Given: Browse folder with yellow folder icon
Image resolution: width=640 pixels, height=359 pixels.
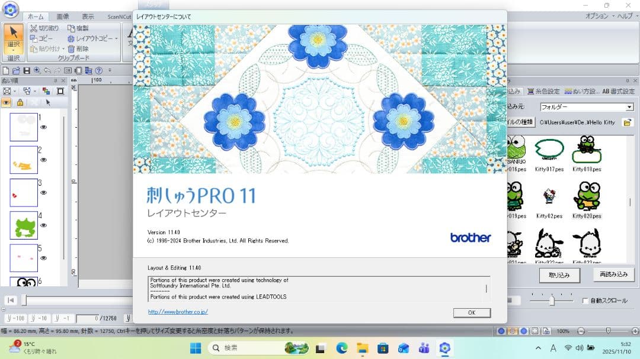Looking at the screenshot, I should [628, 122].
